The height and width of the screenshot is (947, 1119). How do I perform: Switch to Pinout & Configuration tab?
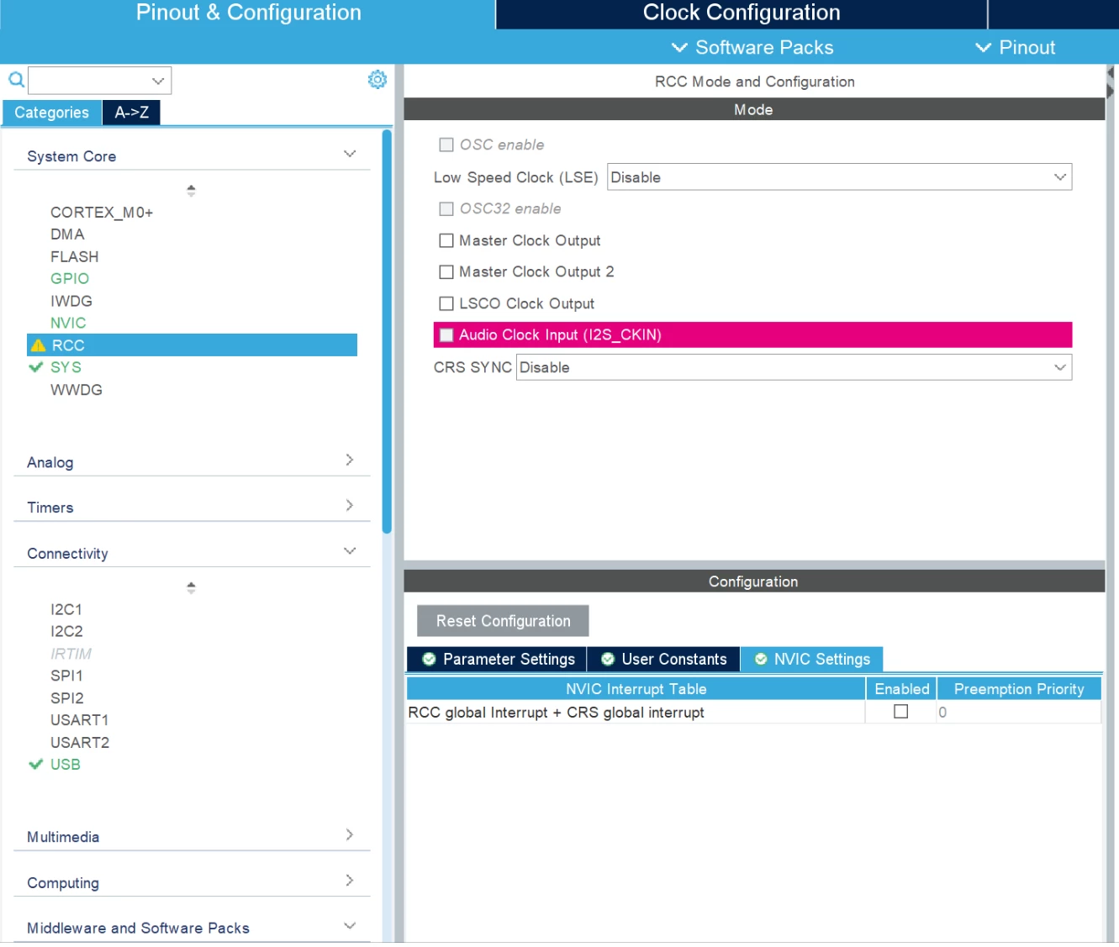click(248, 13)
